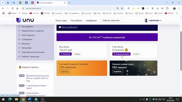The width and height of the screenshot is (182, 102).
Task: Open the рейтинге исполнителей link
Action: click(115, 37)
